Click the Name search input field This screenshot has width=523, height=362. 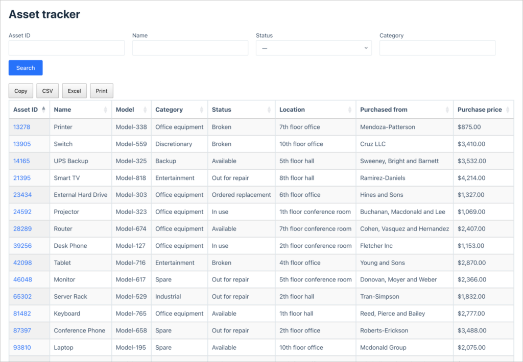190,47
